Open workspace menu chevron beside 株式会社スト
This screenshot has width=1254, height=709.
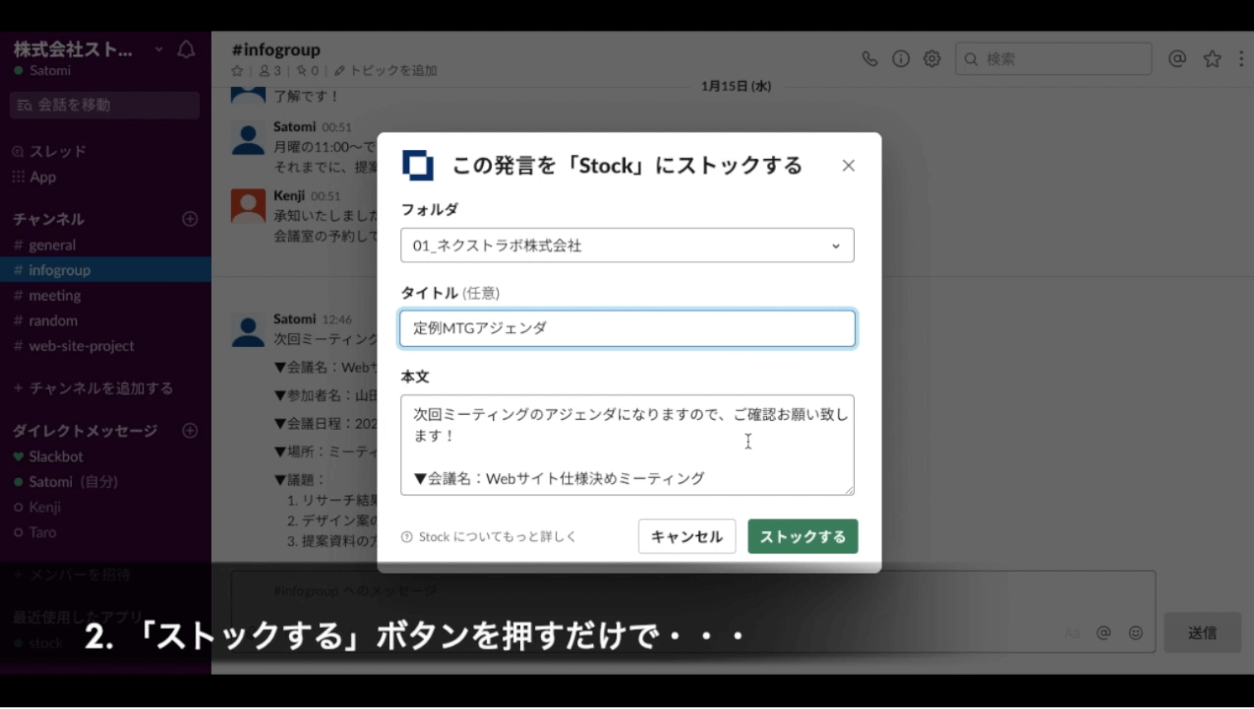159,50
